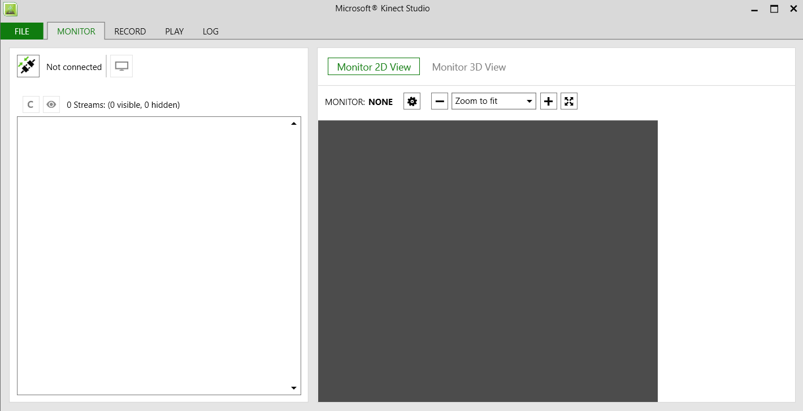Open the FILE menu
The width and height of the screenshot is (803, 411).
tap(22, 31)
